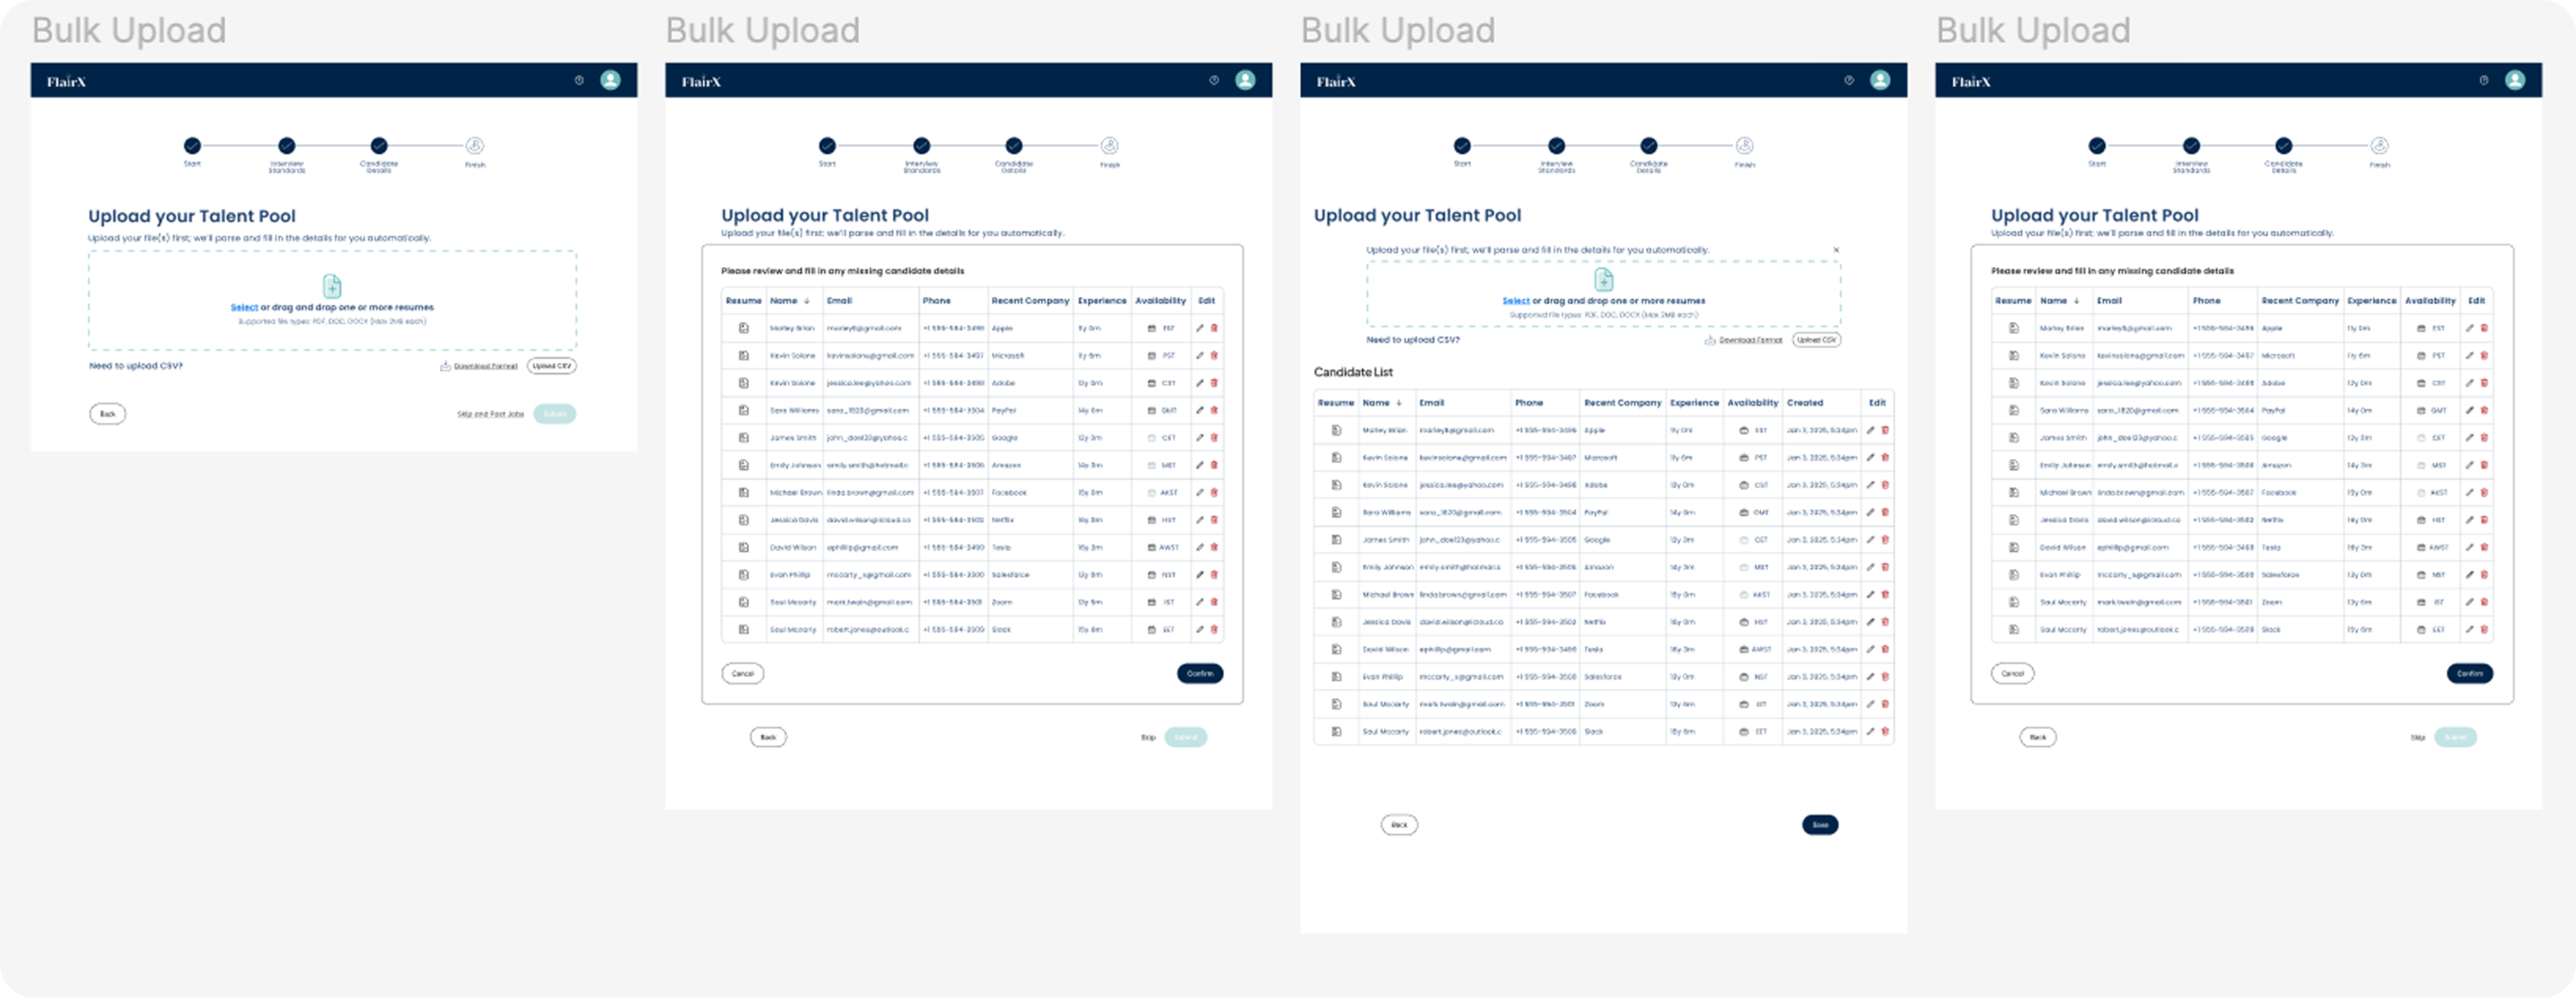Click the Select link in the third frame's drop zone

(1516, 301)
